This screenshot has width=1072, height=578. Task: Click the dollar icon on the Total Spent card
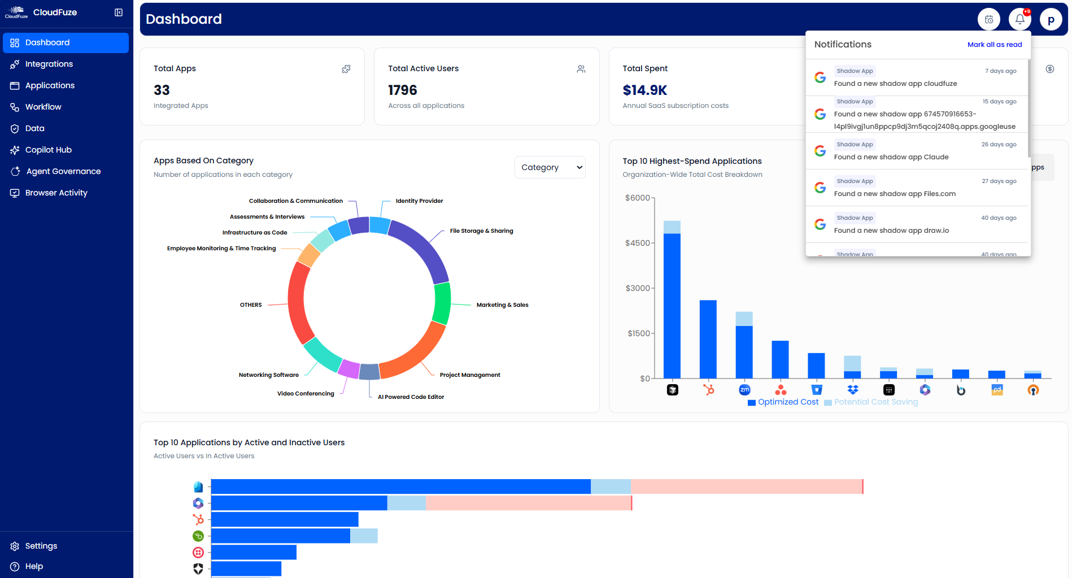[1050, 69]
